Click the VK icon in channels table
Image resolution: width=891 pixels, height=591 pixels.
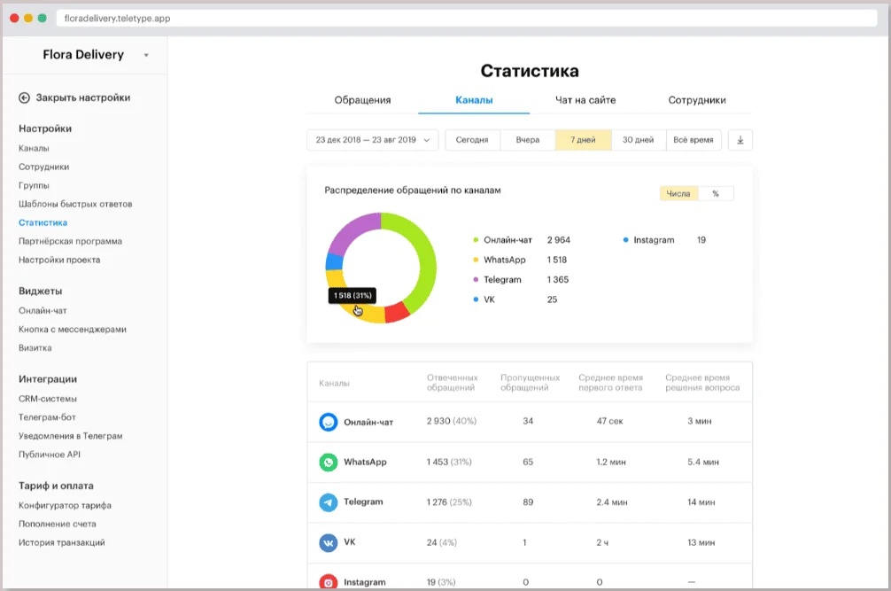click(329, 542)
